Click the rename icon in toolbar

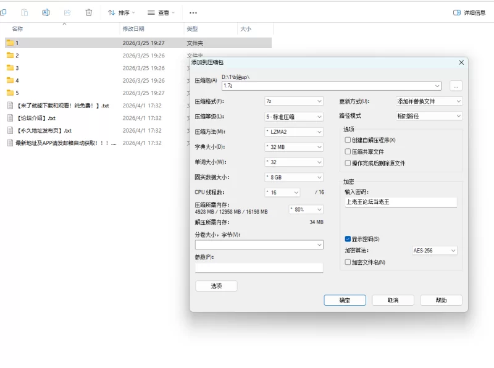tap(46, 12)
